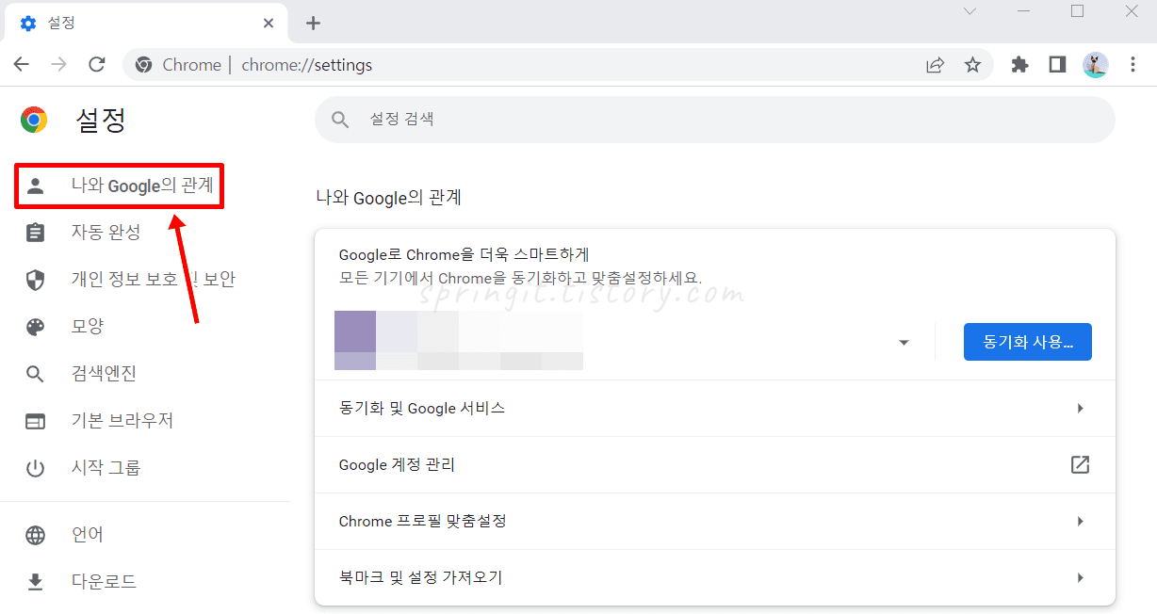Viewport: 1157px width, 614px height.
Task: Click the back navigation arrow
Action: tap(22, 65)
